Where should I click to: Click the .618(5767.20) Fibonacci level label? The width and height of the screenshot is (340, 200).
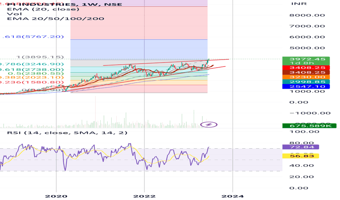[33, 36]
